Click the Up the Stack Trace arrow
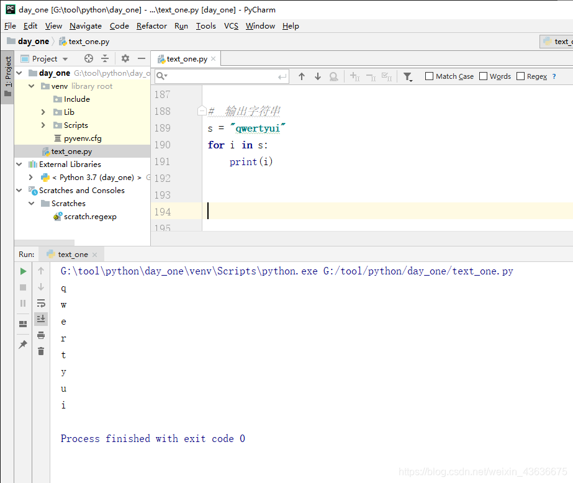Image resolution: width=573 pixels, height=483 pixels. [x=41, y=271]
